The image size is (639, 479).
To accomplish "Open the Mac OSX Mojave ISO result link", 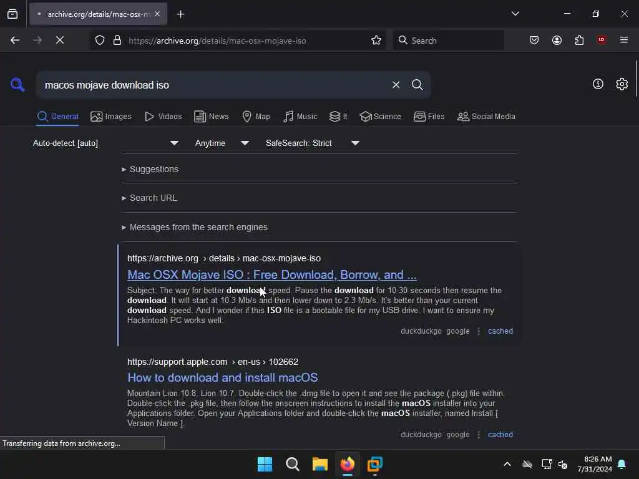I will click(x=272, y=275).
